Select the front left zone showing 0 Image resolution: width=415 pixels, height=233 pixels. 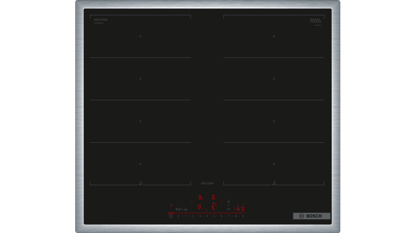pyautogui.click(x=199, y=207)
